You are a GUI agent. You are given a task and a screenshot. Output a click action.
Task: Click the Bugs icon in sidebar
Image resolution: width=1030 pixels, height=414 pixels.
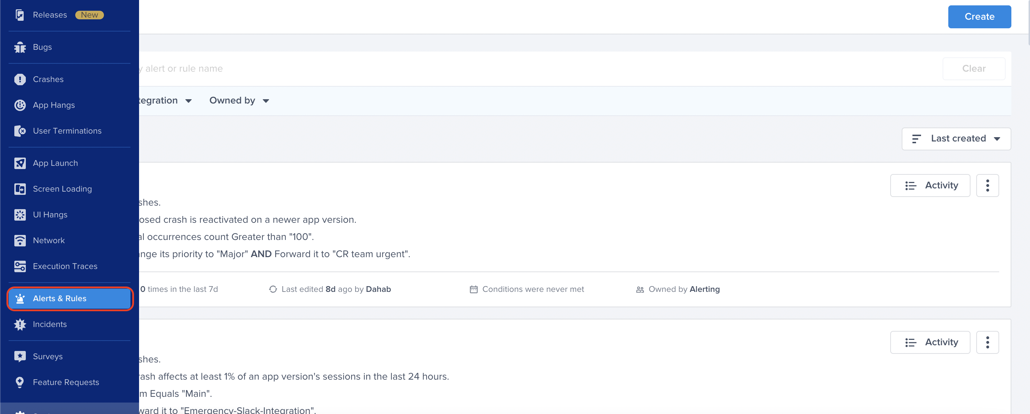click(x=20, y=47)
